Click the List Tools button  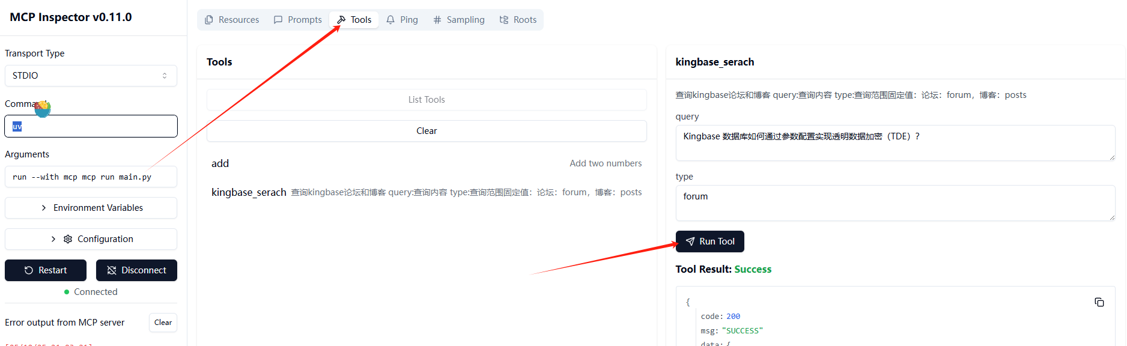[427, 100]
